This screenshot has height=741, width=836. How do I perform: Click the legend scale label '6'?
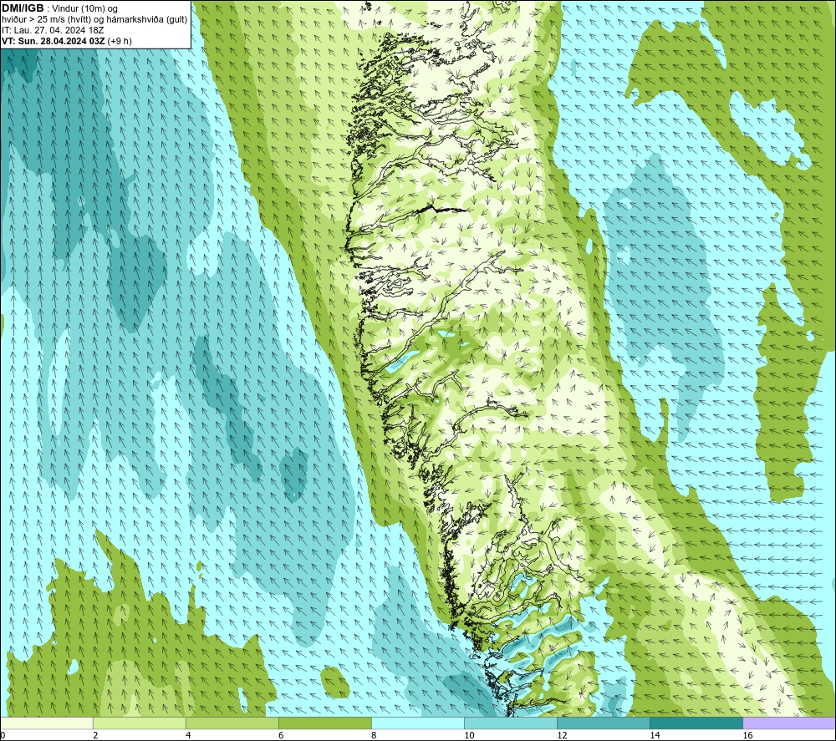[x=281, y=735]
